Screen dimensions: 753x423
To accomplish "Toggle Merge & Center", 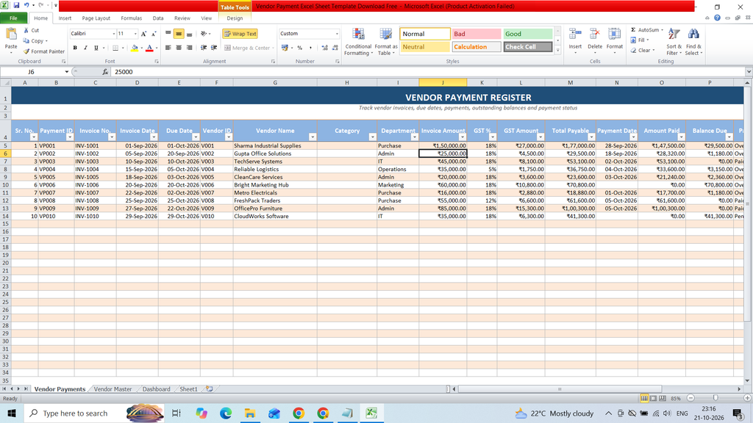I will point(248,48).
